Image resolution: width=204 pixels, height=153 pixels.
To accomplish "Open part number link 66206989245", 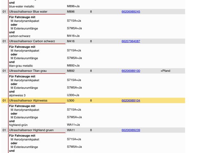I will click(131, 11).
